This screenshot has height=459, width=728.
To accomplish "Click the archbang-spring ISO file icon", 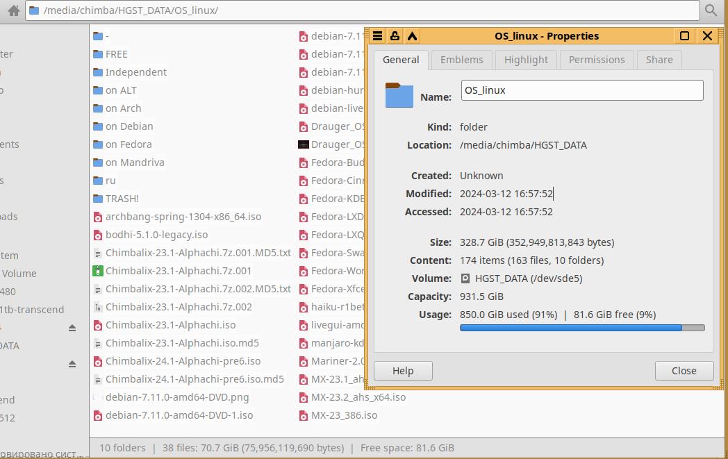I will point(98,217).
